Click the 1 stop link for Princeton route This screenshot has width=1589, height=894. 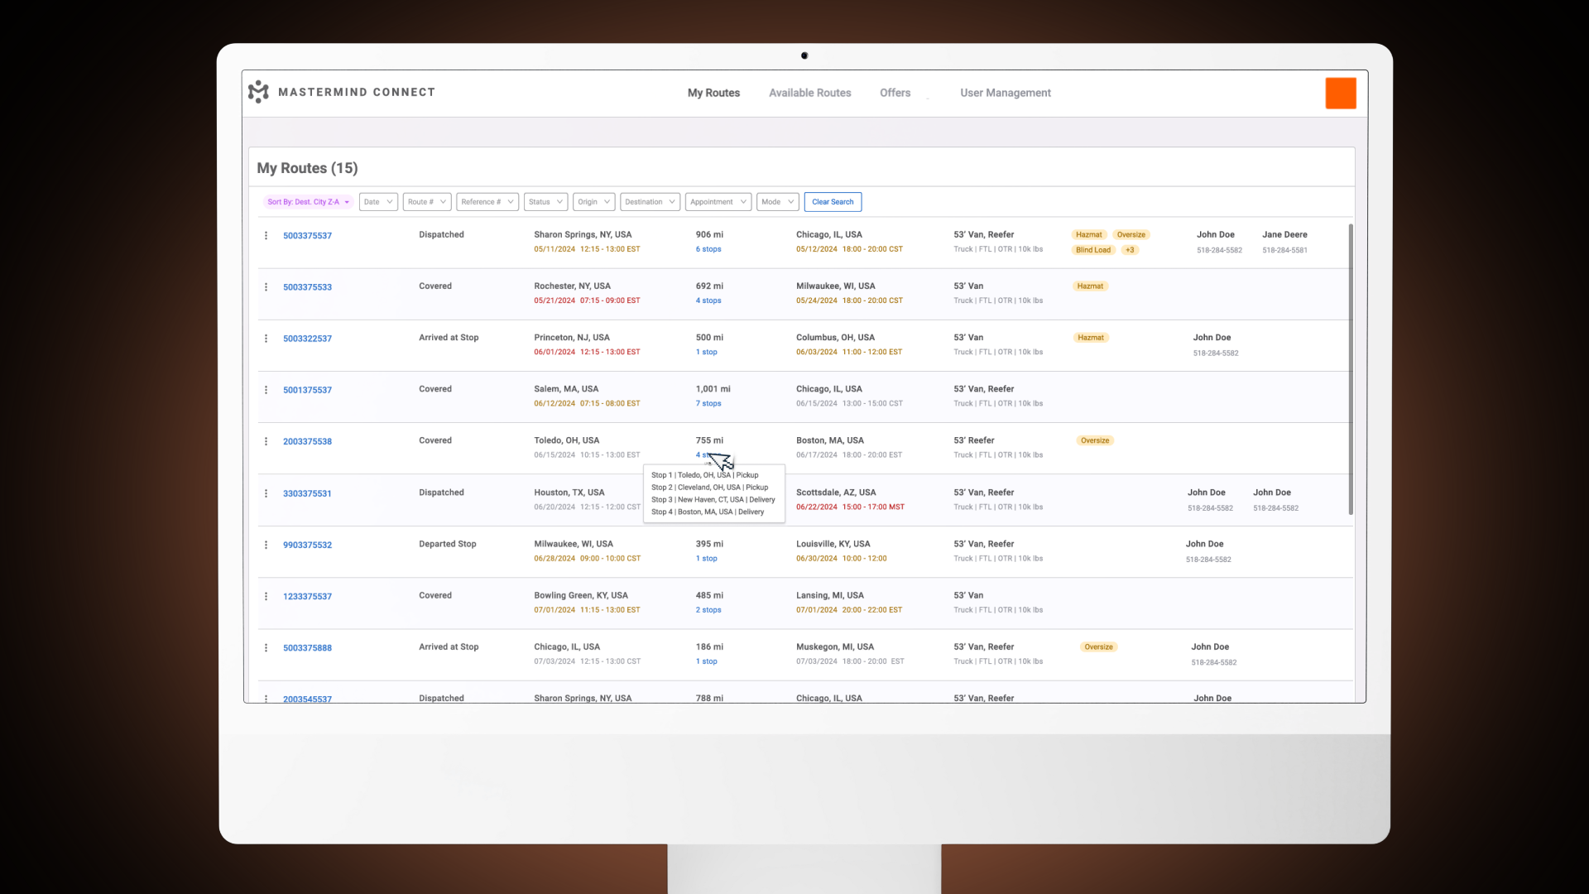pyautogui.click(x=707, y=352)
